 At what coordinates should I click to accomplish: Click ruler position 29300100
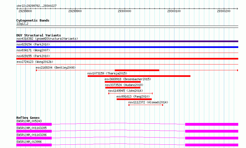coord(174,11)
